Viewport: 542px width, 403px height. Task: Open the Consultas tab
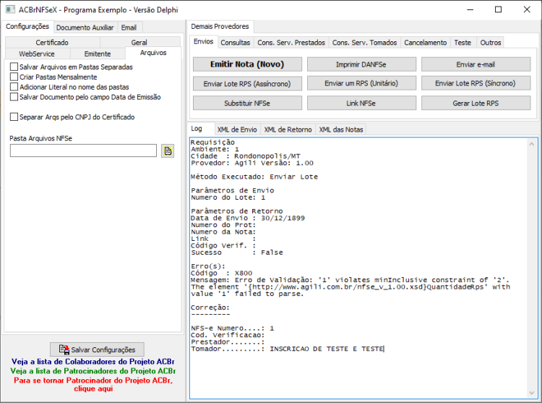tap(236, 43)
